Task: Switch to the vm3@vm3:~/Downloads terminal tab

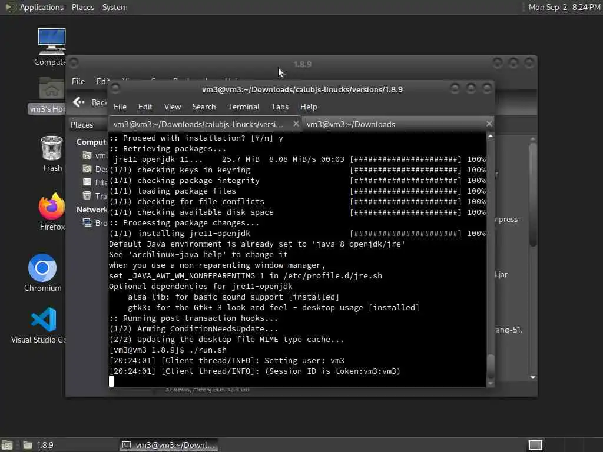Action: 351,124
